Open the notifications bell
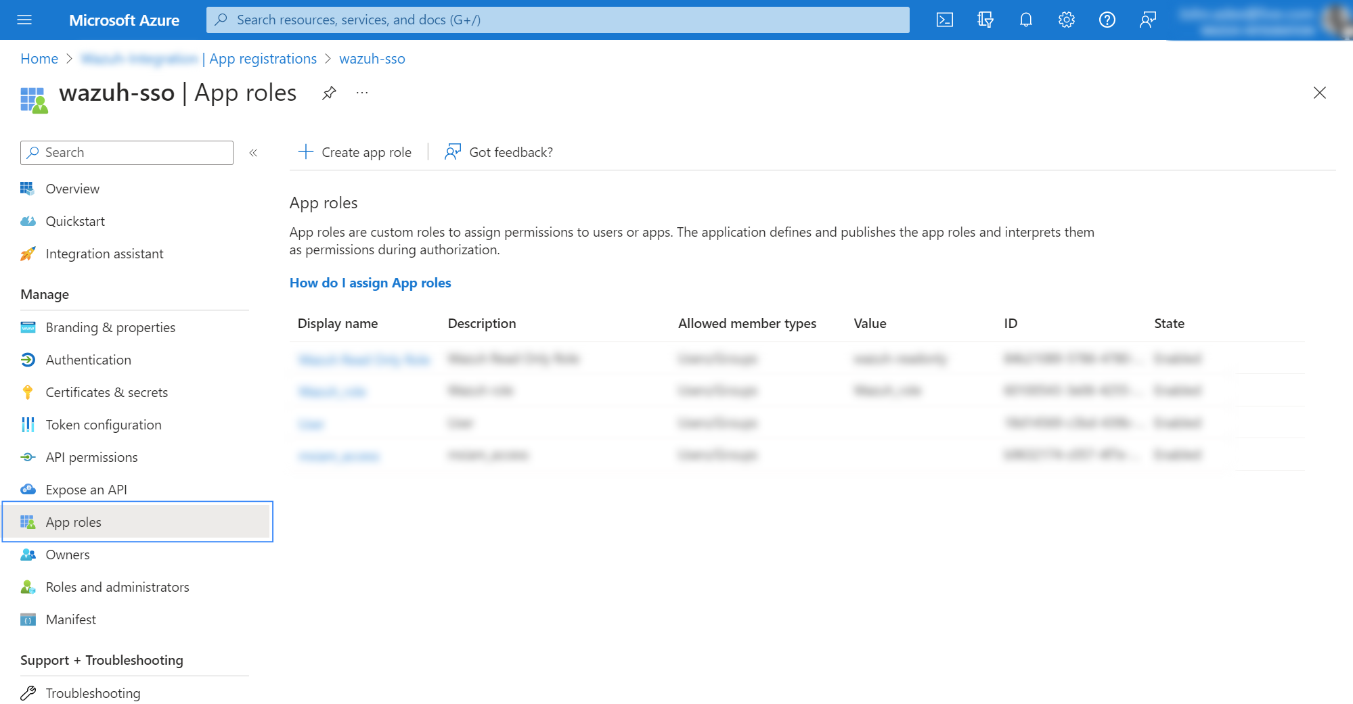Image resolution: width=1353 pixels, height=704 pixels. click(x=1025, y=20)
